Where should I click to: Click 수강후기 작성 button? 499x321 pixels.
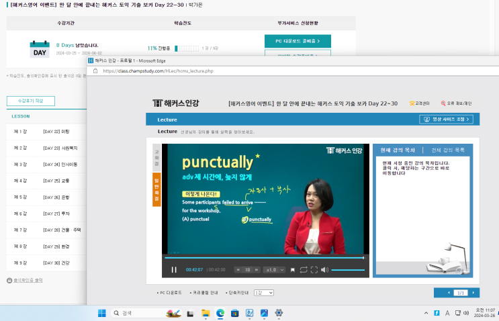tap(30, 101)
